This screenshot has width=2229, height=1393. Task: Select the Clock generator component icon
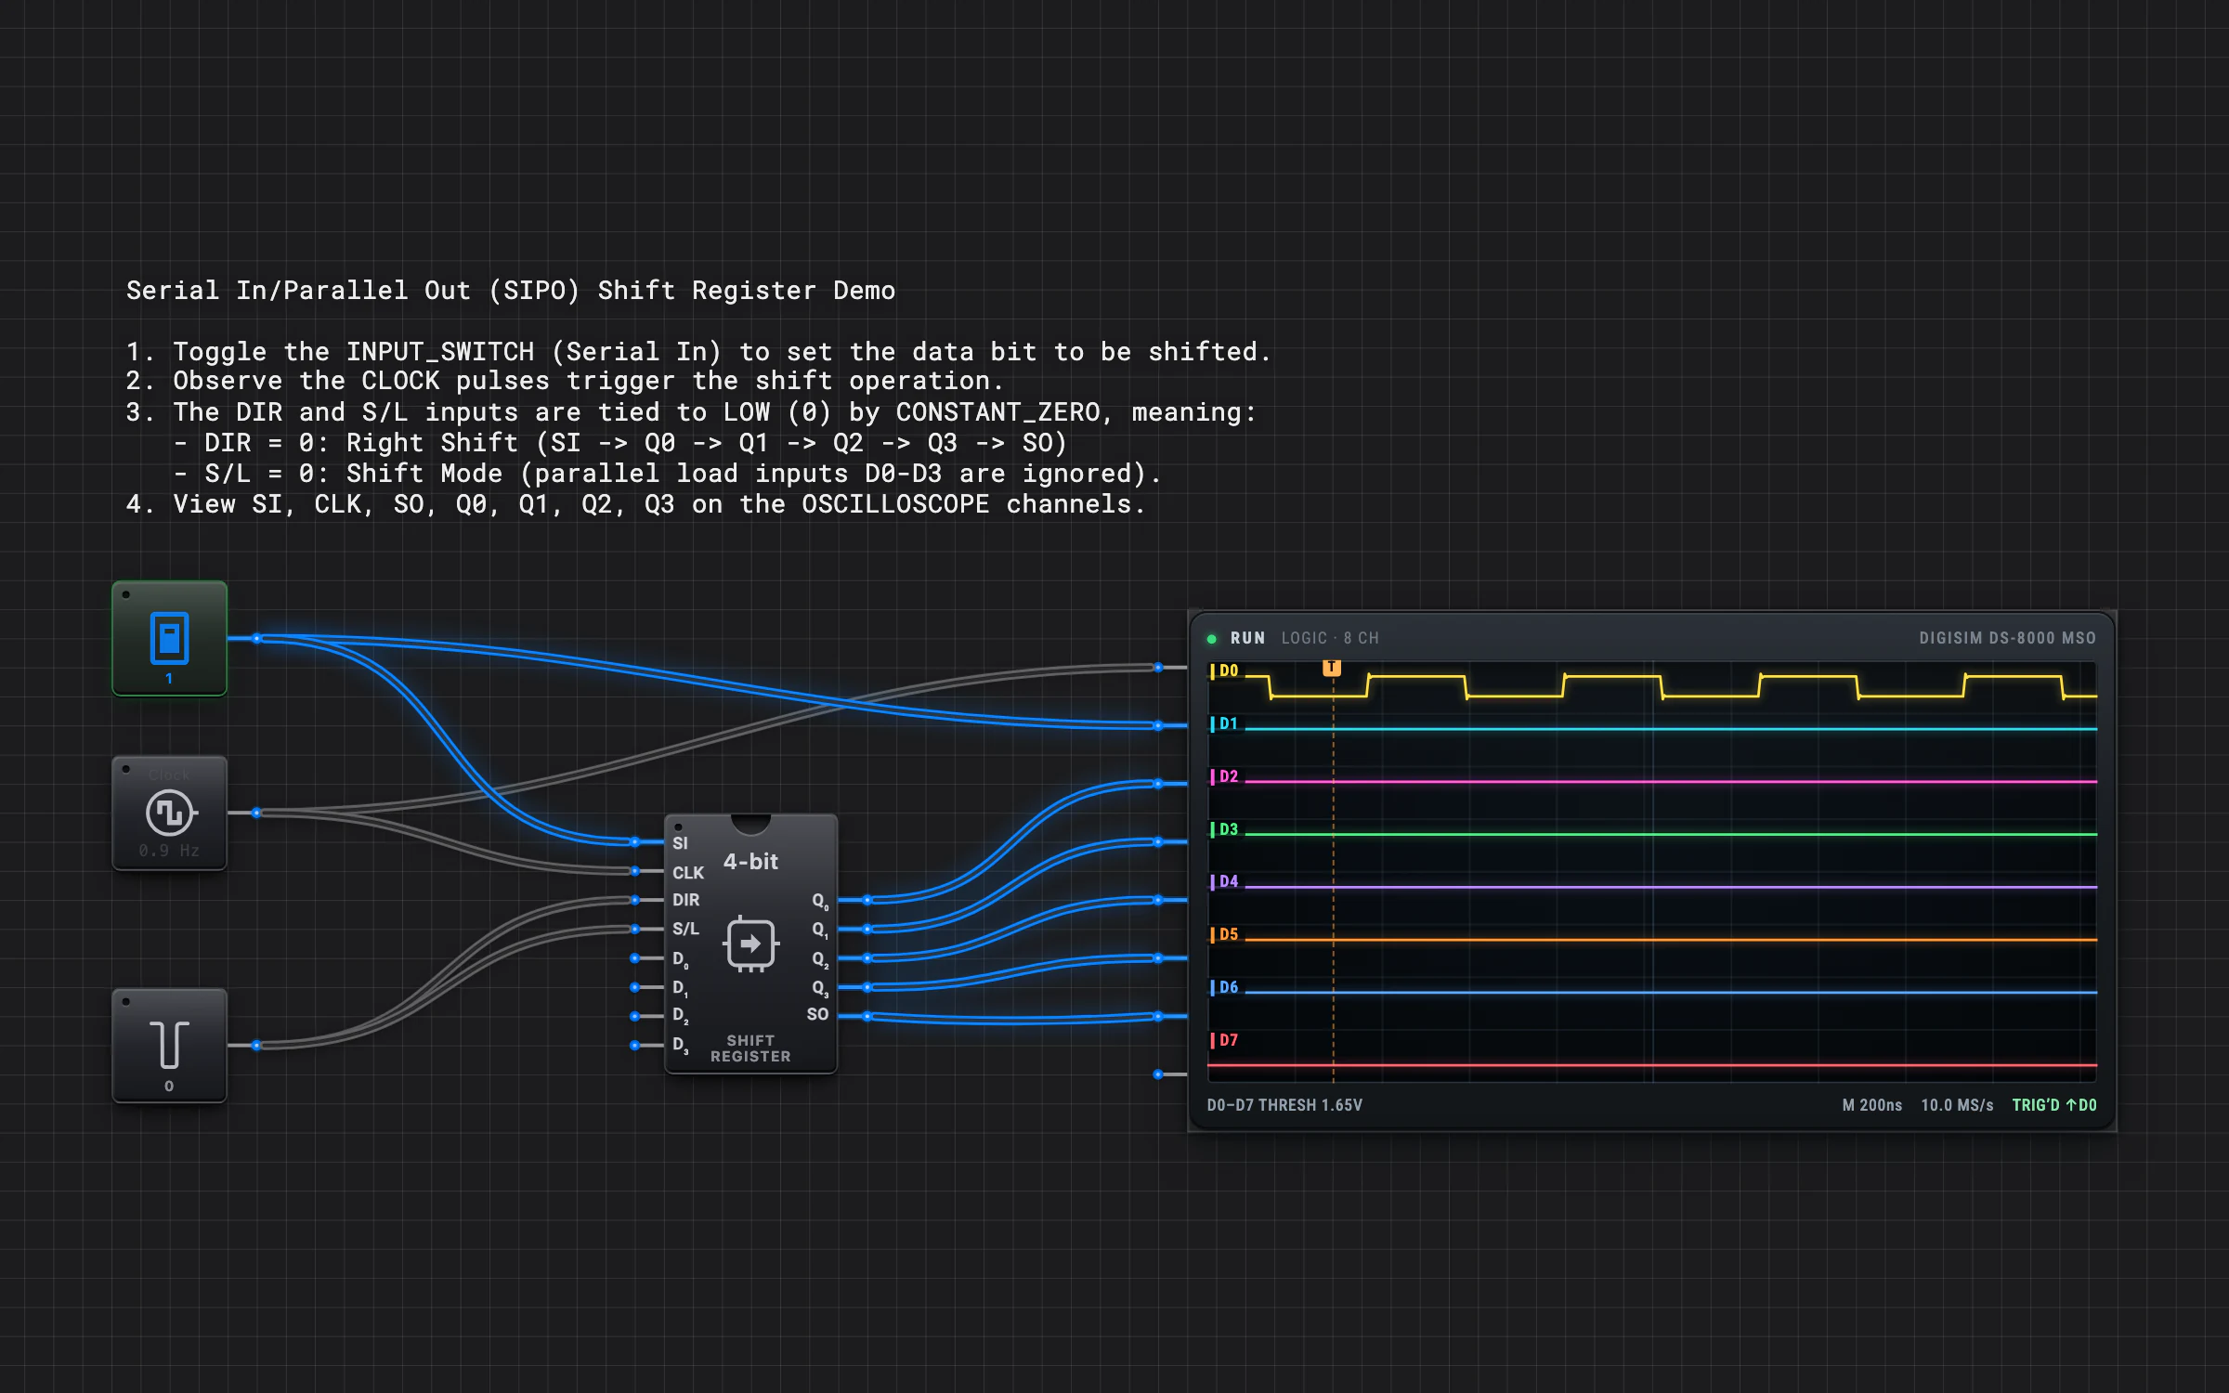click(x=169, y=813)
